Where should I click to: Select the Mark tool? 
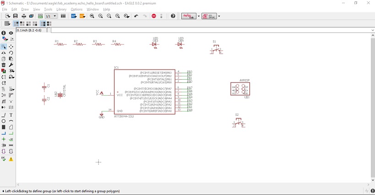point(12,39)
